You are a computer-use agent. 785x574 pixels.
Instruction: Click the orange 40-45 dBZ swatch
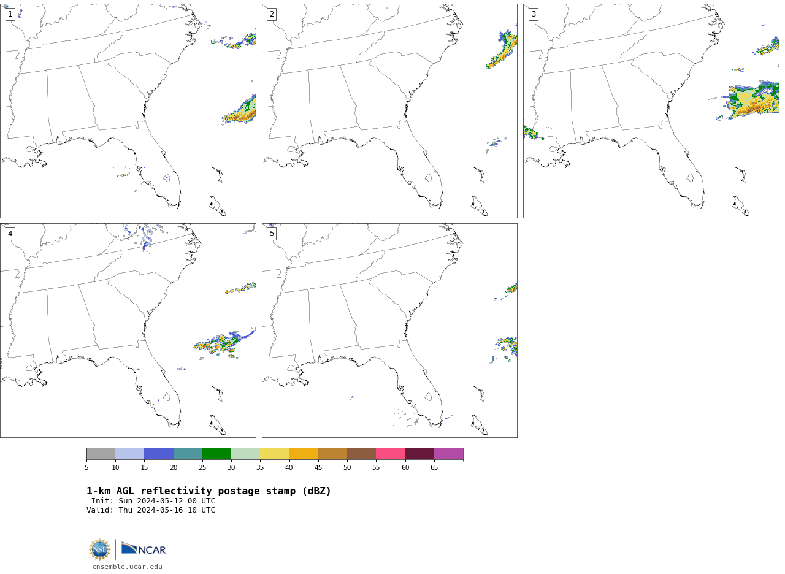304,454
